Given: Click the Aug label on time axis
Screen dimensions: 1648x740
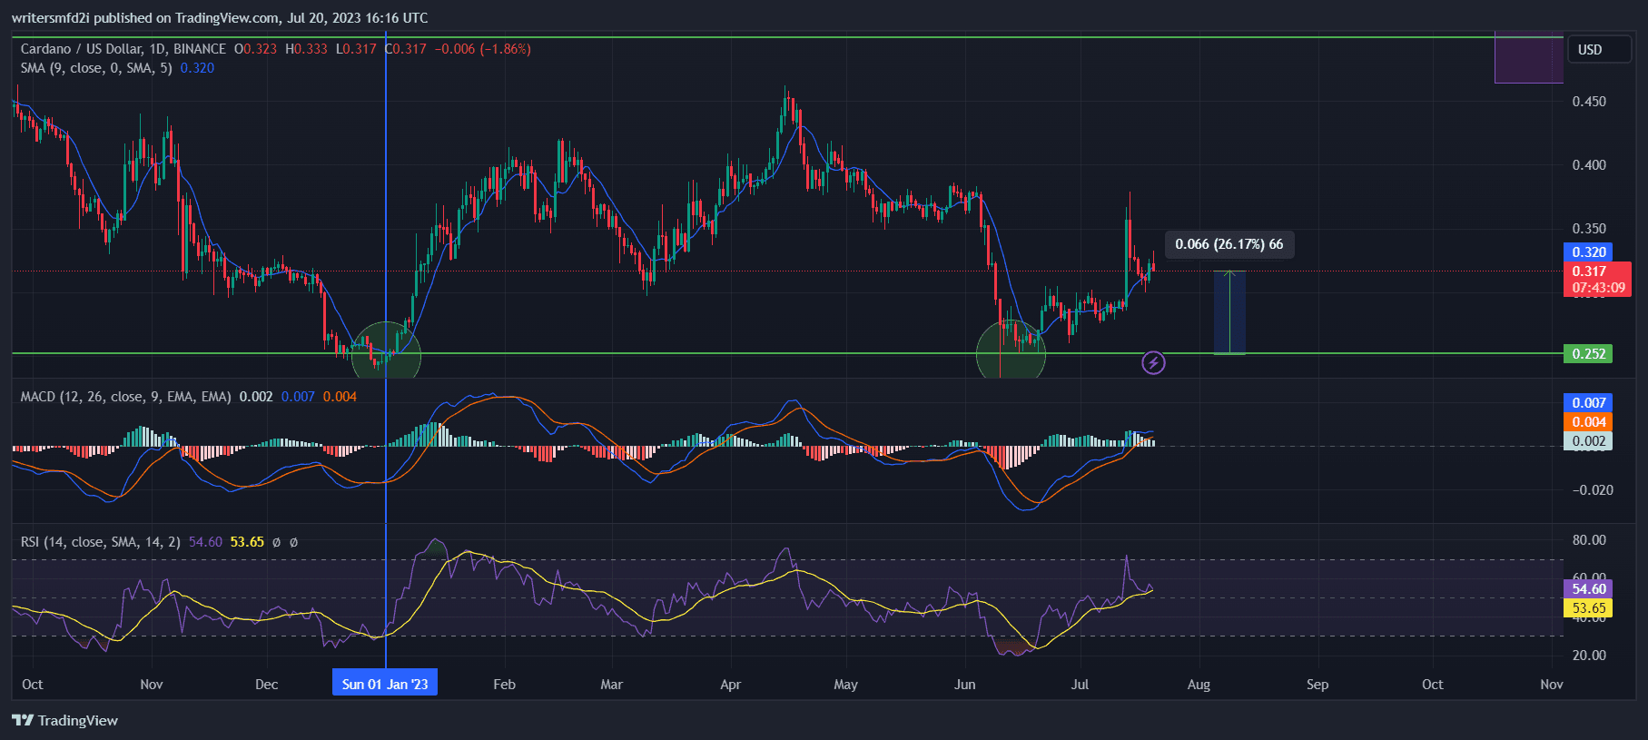Looking at the screenshot, I should tap(1199, 685).
